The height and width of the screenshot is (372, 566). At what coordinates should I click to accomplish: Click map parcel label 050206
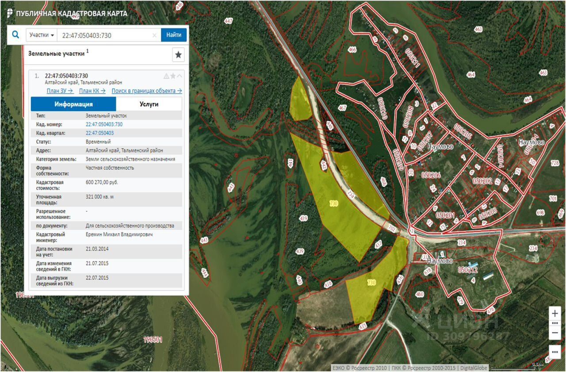coord(431,176)
